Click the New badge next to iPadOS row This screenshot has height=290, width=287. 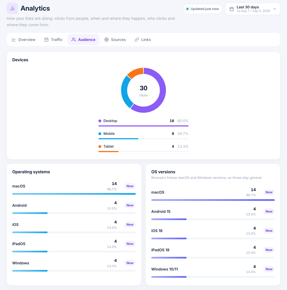pos(130,244)
